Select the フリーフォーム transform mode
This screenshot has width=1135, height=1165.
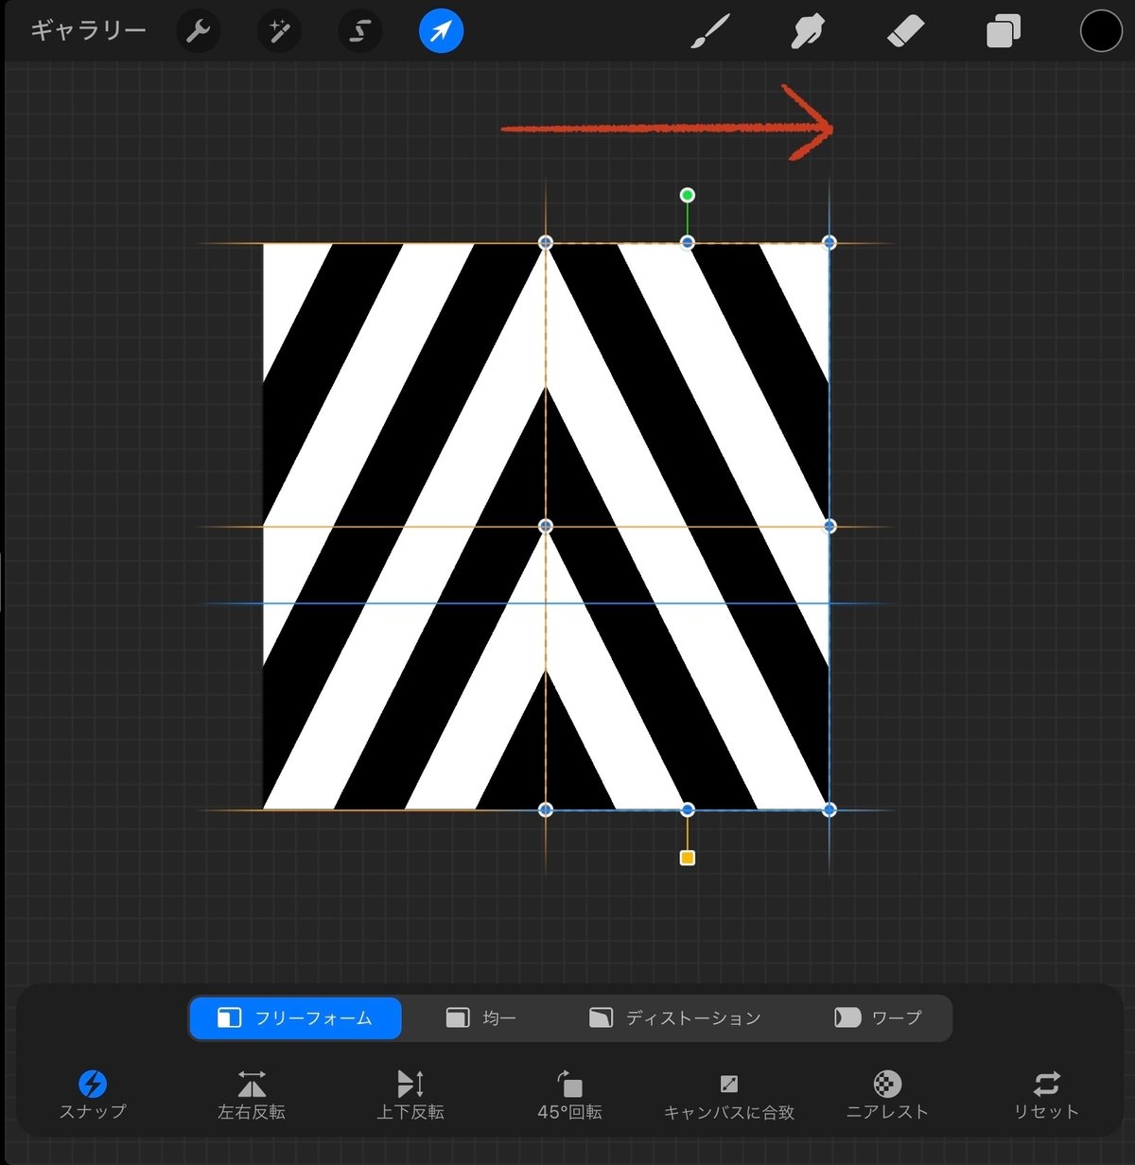pos(295,1017)
